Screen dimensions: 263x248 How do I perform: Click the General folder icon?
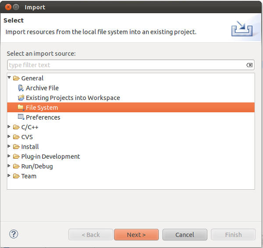tap(16, 78)
